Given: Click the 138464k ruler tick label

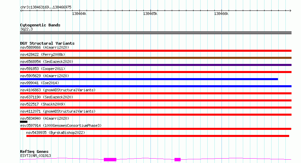Looking at the screenshot, I should pos(79,14).
